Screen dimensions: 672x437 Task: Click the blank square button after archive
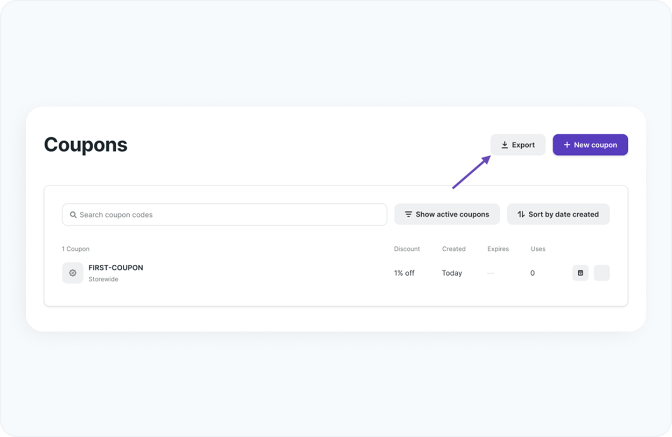point(601,273)
